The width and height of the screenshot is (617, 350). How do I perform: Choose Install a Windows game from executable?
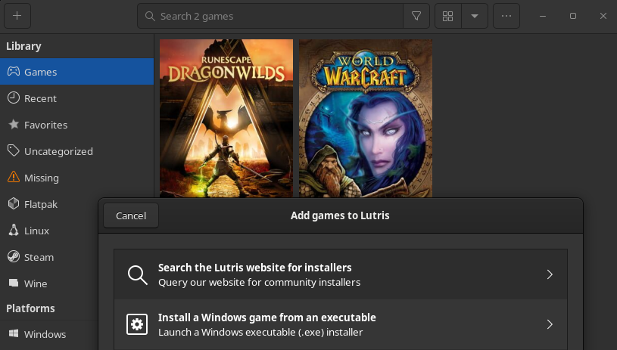[341, 324]
